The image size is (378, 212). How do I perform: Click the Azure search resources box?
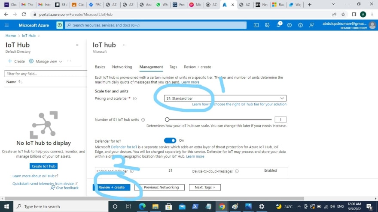pos(156,25)
